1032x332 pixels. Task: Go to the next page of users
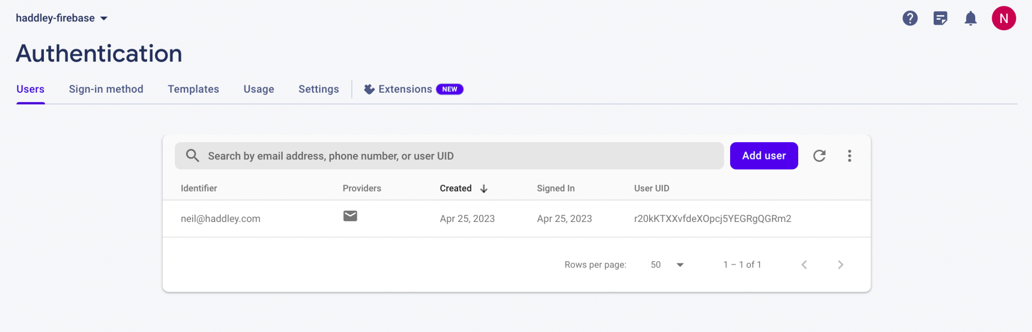tap(840, 265)
